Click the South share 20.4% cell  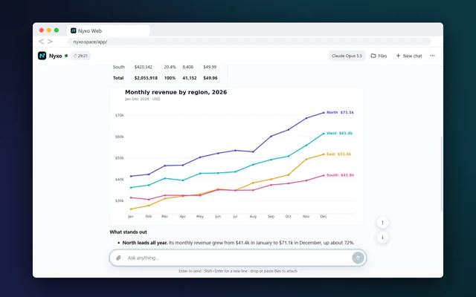pyautogui.click(x=170, y=67)
